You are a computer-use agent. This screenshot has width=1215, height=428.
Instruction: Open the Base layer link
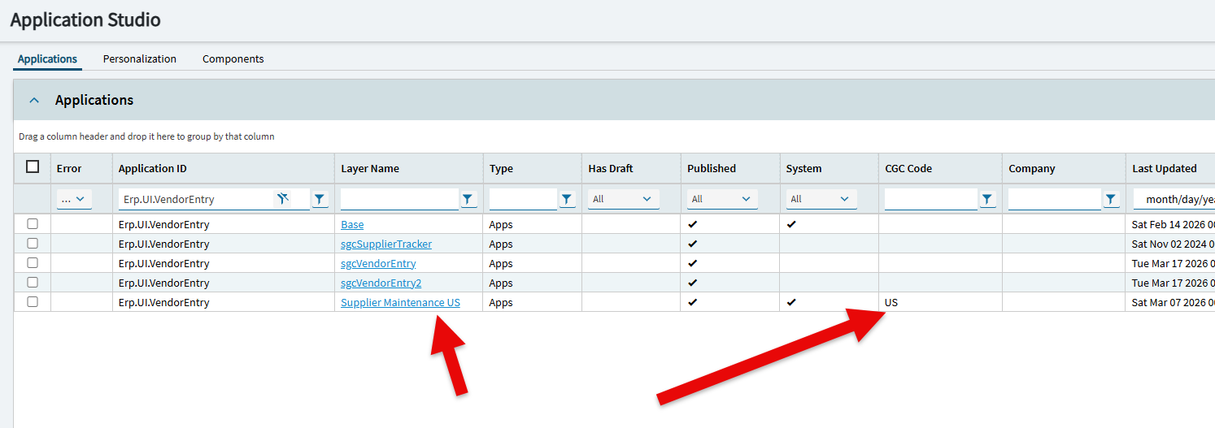[352, 224]
